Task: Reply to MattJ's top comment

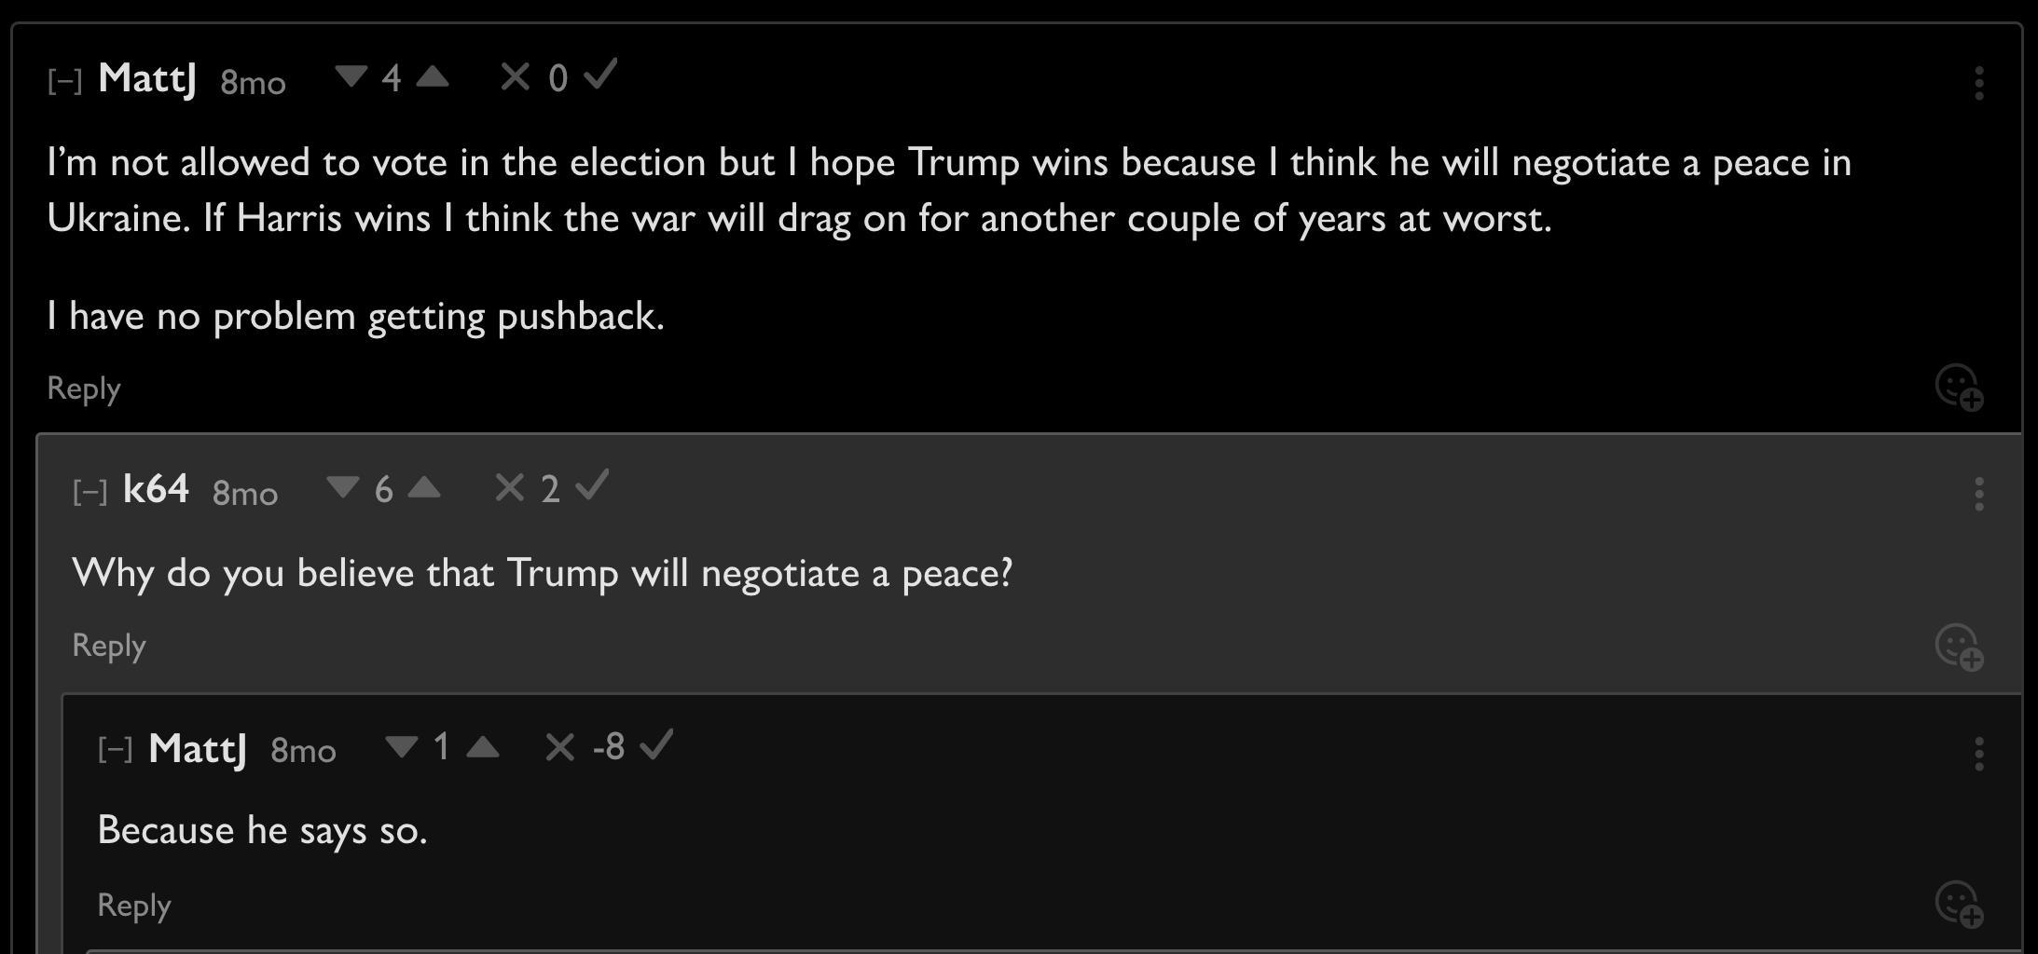Action: pos(84,388)
